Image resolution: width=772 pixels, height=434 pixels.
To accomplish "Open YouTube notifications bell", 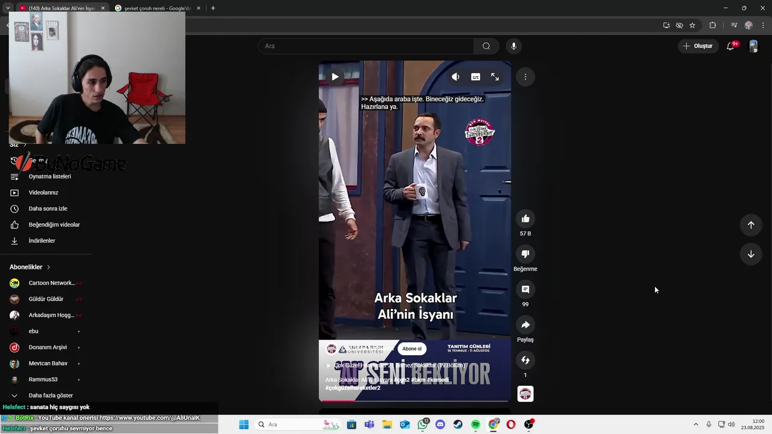I will coord(730,46).
